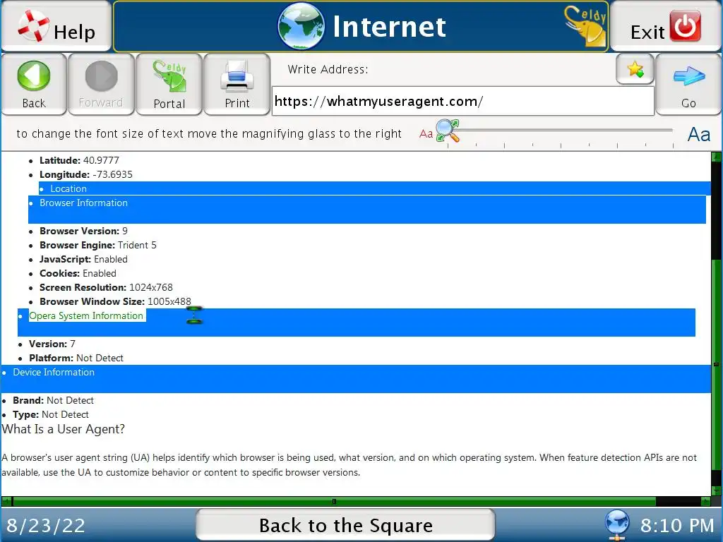Click the horizontal scrollbar thumb

pos(334,502)
